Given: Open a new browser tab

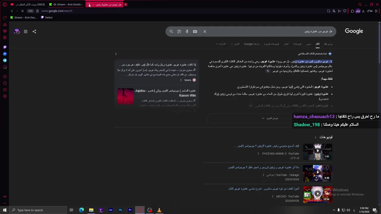Looking at the screenshot, I should click(x=126, y=4).
